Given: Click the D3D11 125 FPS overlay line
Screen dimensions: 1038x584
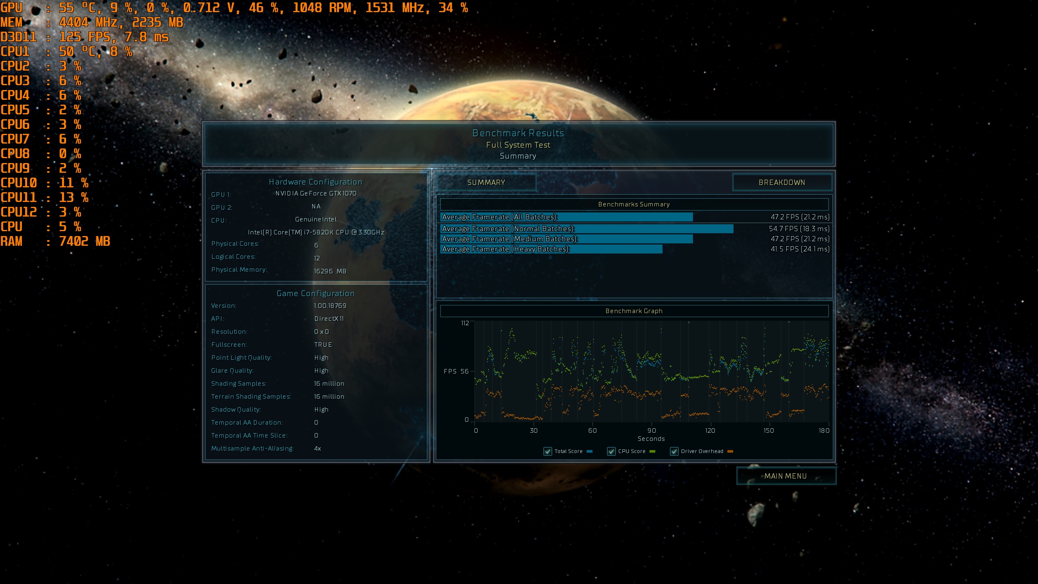Looking at the screenshot, I should tap(84, 37).
